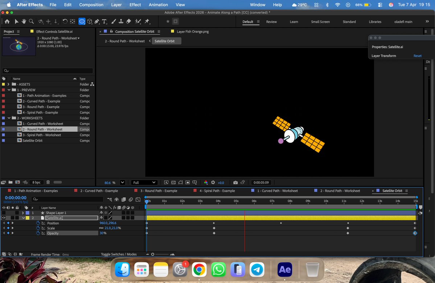Select the Roto Brush tool
Screen dimensions: 435x283
tap(138, 21)
